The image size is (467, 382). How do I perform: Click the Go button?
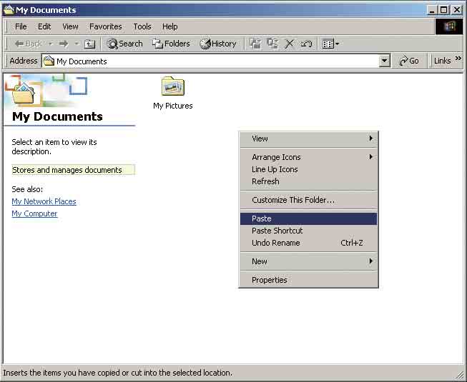point(409,61)
